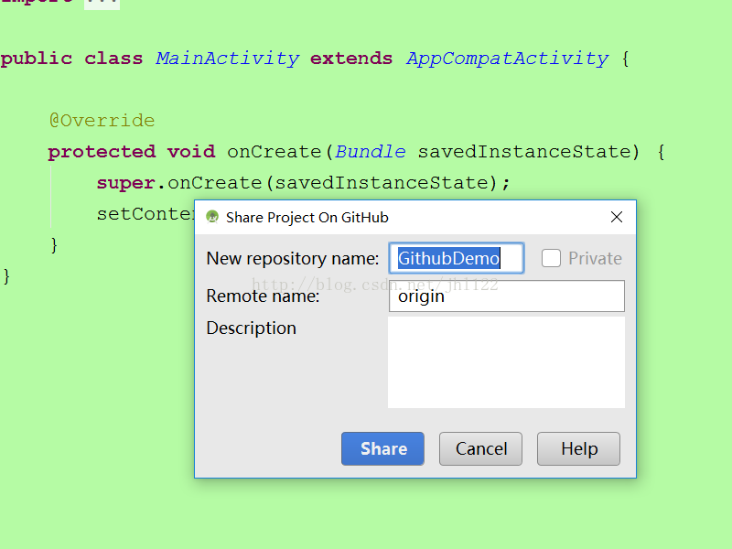732x549 pixels.
Task: Click the 'Remote name:' label
Action: tap(263, 296)
